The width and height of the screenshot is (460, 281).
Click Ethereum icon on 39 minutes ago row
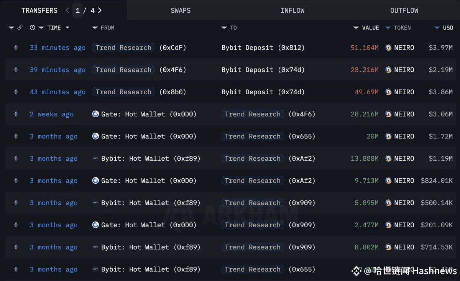(x=16, y=70)
